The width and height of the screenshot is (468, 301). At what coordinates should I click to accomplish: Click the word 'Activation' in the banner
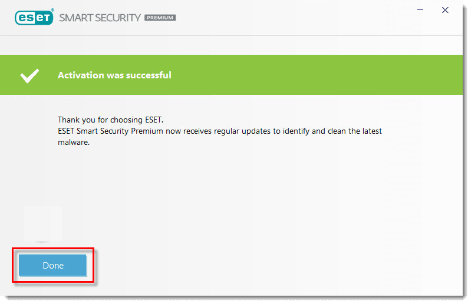(80, 75)
